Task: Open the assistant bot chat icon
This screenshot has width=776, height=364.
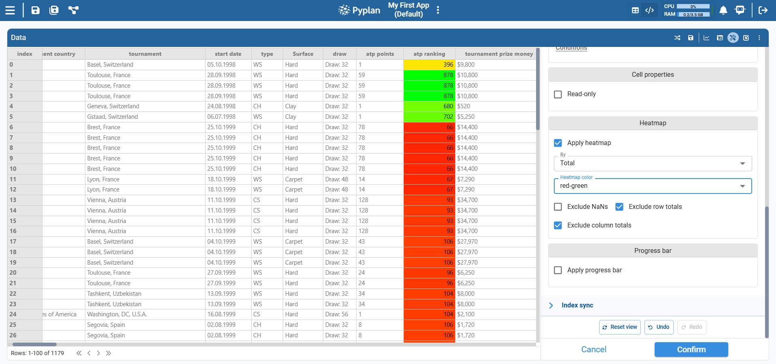Action: 740,10
